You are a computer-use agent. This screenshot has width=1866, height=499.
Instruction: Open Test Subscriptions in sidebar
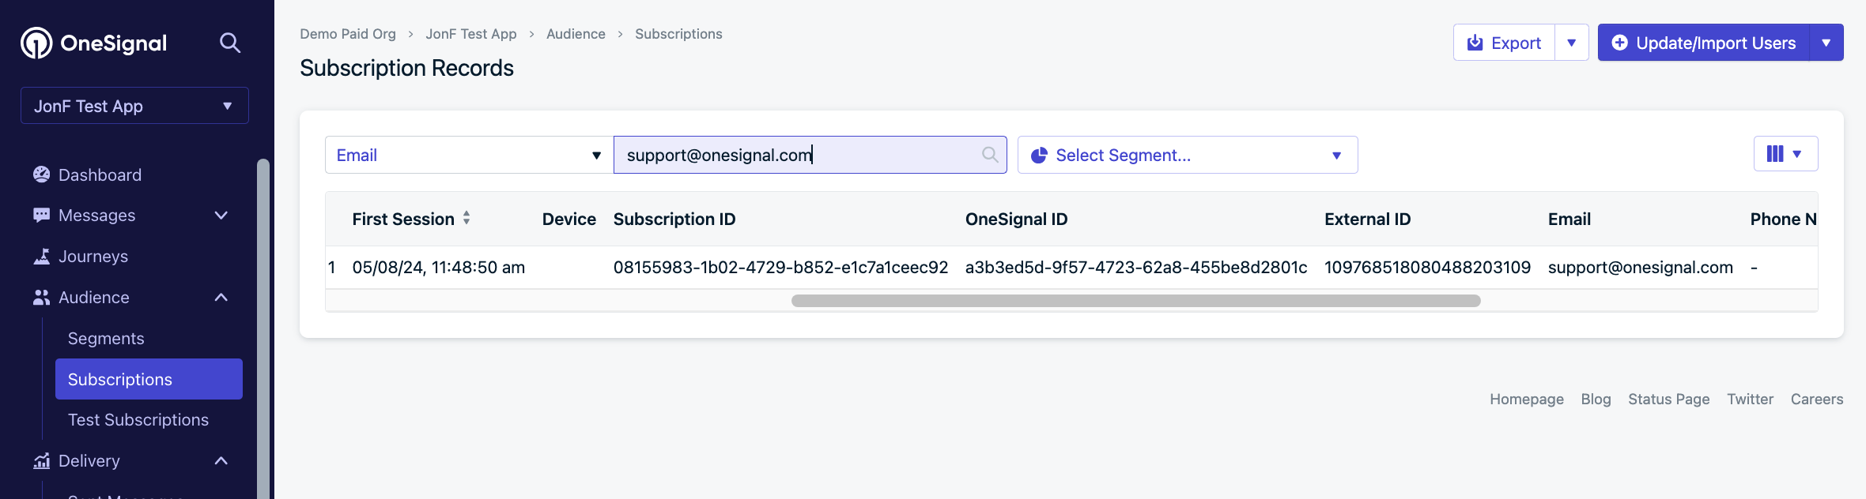pyautogui.click(x=138, y=420)
